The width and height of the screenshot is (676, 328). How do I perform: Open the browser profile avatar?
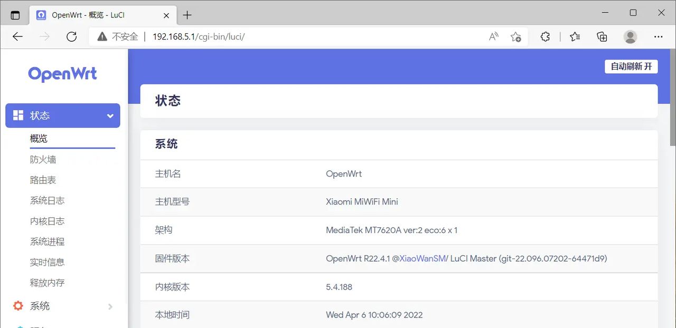pyautogui.click(x=630, y=36)
